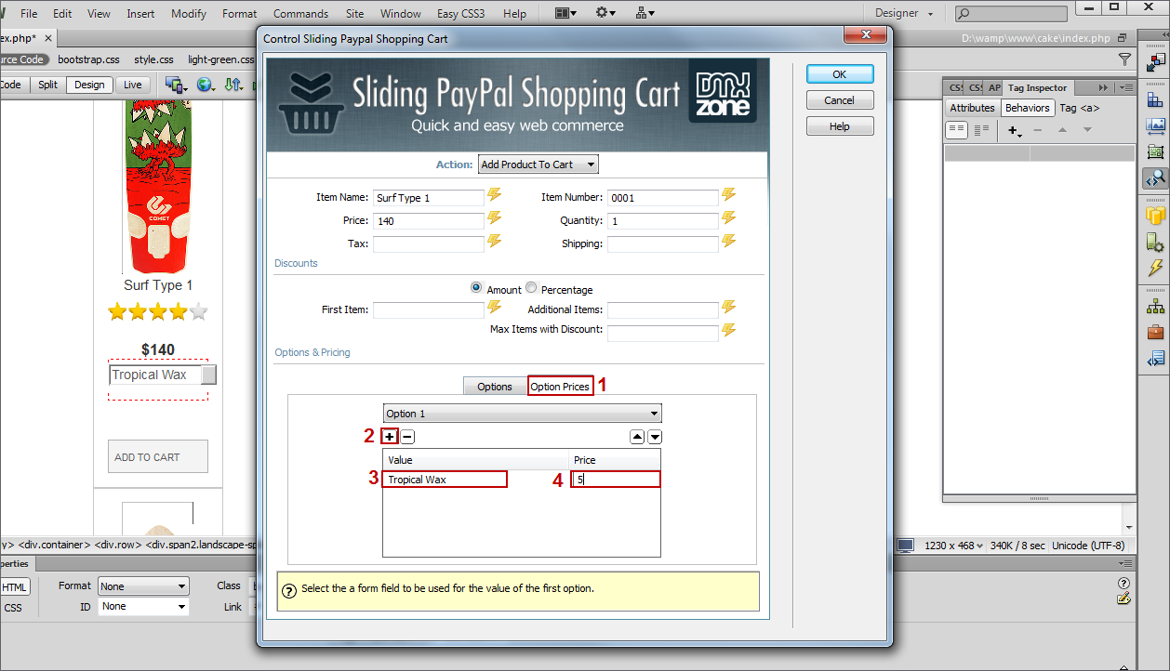Open the Multiscreen preview icon
The image size is (1170, 671).
coord(175,85)
